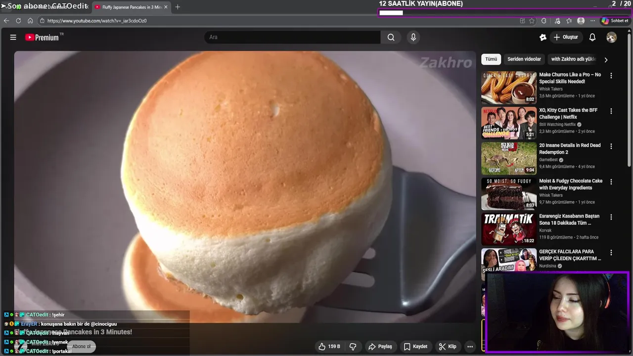Open Moist & Fudgy Chocolate Cake title
The height and width of the screenshot is (356, 633).
pyautogui.click(x=571, y=184)
